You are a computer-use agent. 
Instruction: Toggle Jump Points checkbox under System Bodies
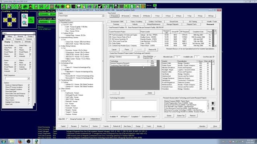15,48
